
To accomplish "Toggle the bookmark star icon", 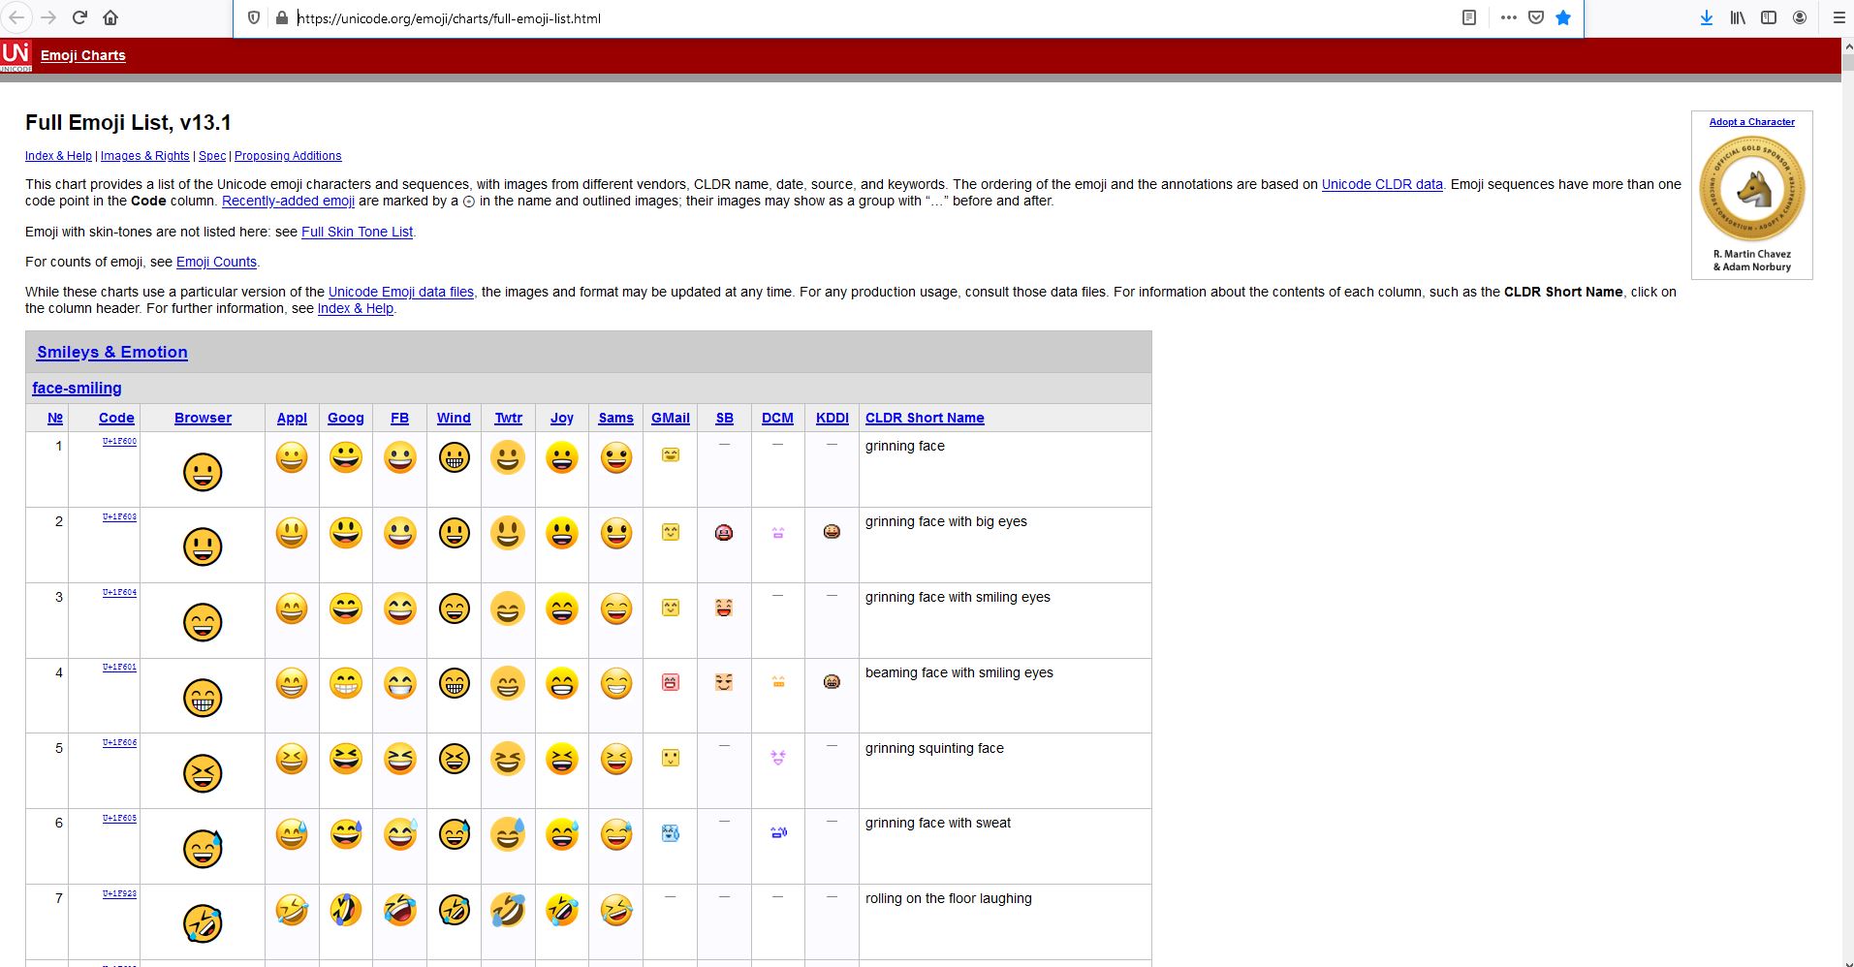I will (1563, 17).
